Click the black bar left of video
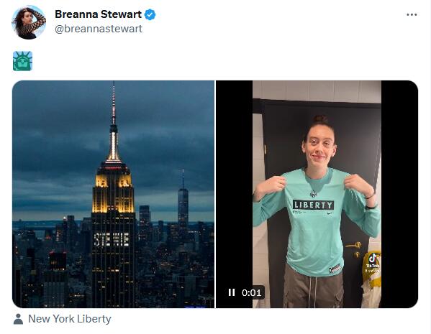This screenshot has width=431, height=334. point(234,194)
